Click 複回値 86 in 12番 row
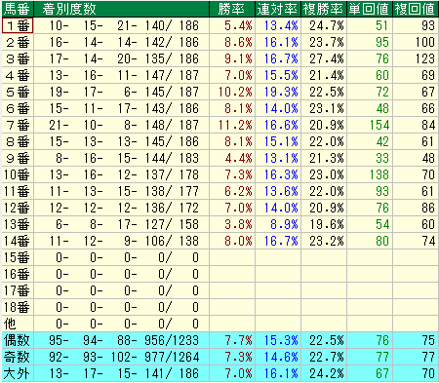Viewport: 439px width, 383px height. (x=428, y=208)
